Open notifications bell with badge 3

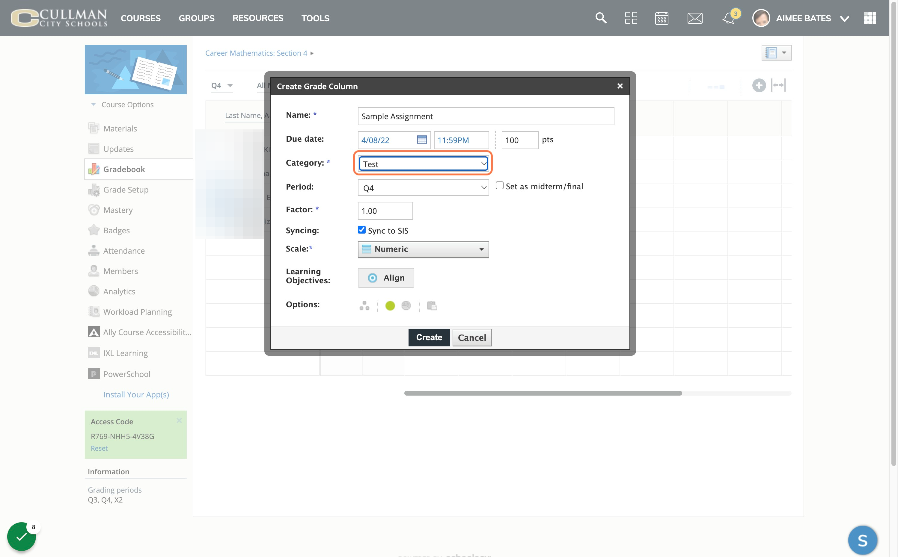[730, 17]
